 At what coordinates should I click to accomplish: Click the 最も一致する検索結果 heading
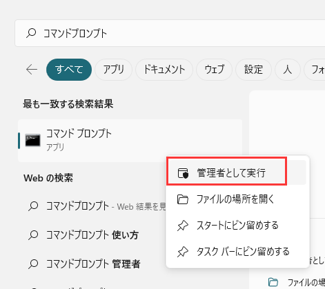[68, 104]
